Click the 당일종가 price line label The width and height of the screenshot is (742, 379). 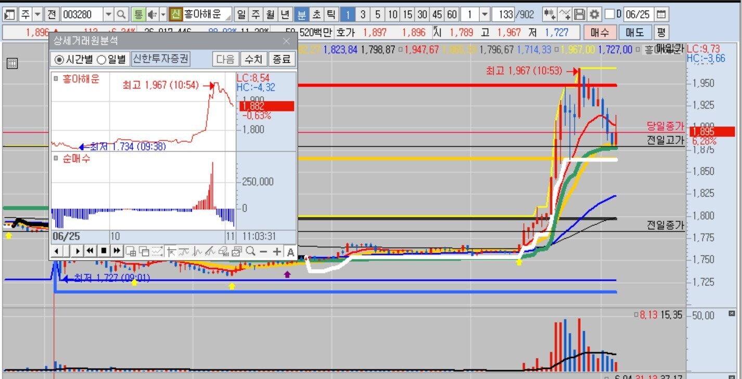coord(665,125)
